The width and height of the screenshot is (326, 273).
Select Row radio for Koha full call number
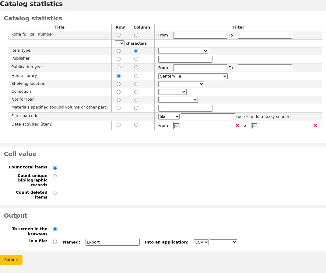tap(118, 35)
